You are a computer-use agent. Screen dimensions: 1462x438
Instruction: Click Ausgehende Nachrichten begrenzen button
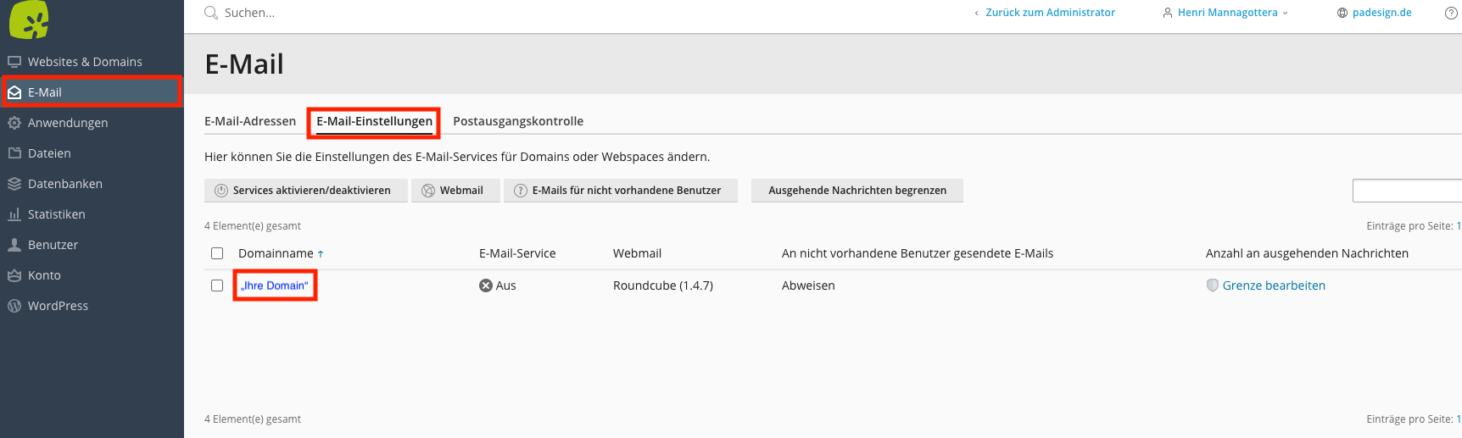point(857,191)
